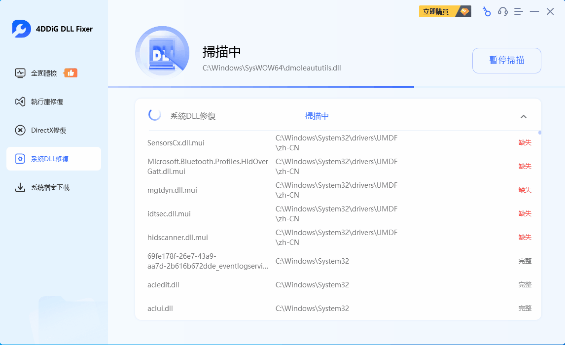Select the idtsec.dll.mui file name

tap(169, 214)
